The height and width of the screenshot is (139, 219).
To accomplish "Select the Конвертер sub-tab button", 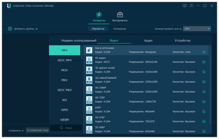I will [120, 29].
